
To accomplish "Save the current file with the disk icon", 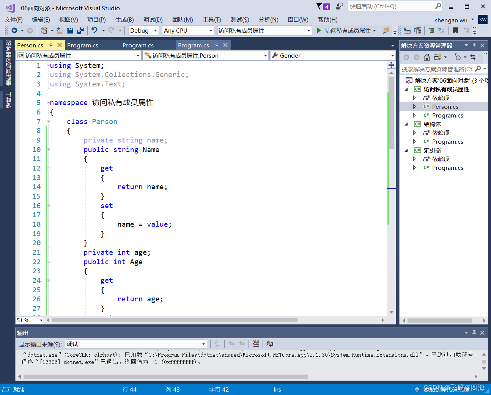I will (x=70, y=31).
